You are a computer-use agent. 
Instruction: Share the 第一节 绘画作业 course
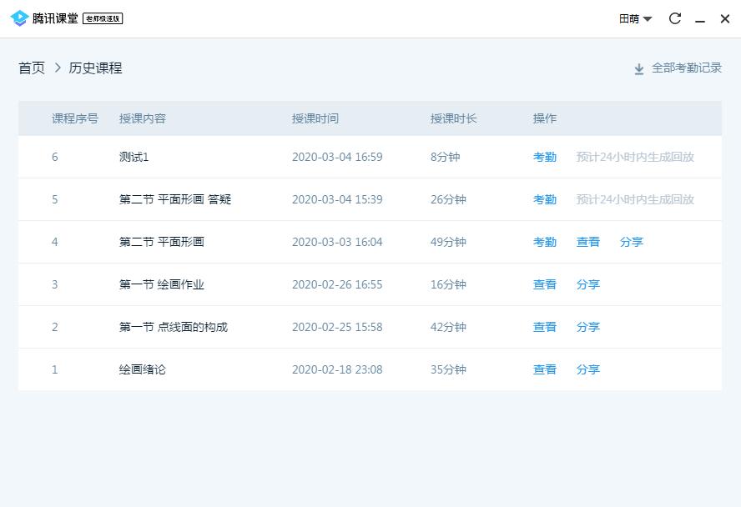tap(588, 284)
